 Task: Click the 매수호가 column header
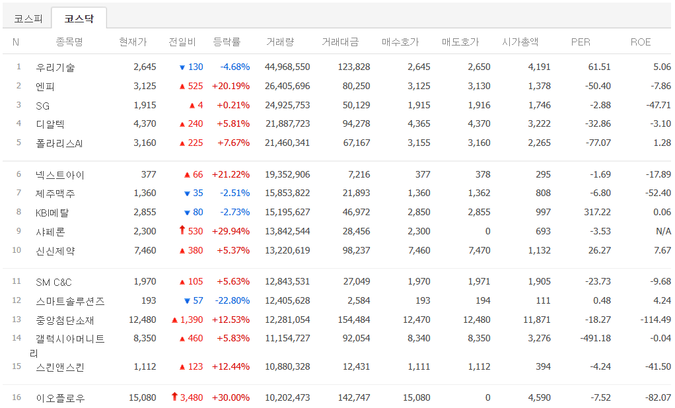coord(400,42)
